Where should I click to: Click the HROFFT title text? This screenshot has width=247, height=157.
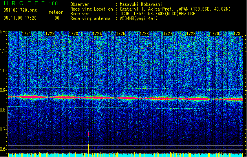[x=24, y=3]
